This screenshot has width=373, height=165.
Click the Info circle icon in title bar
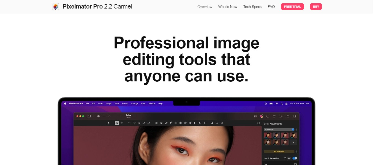[x=268, y=116]
